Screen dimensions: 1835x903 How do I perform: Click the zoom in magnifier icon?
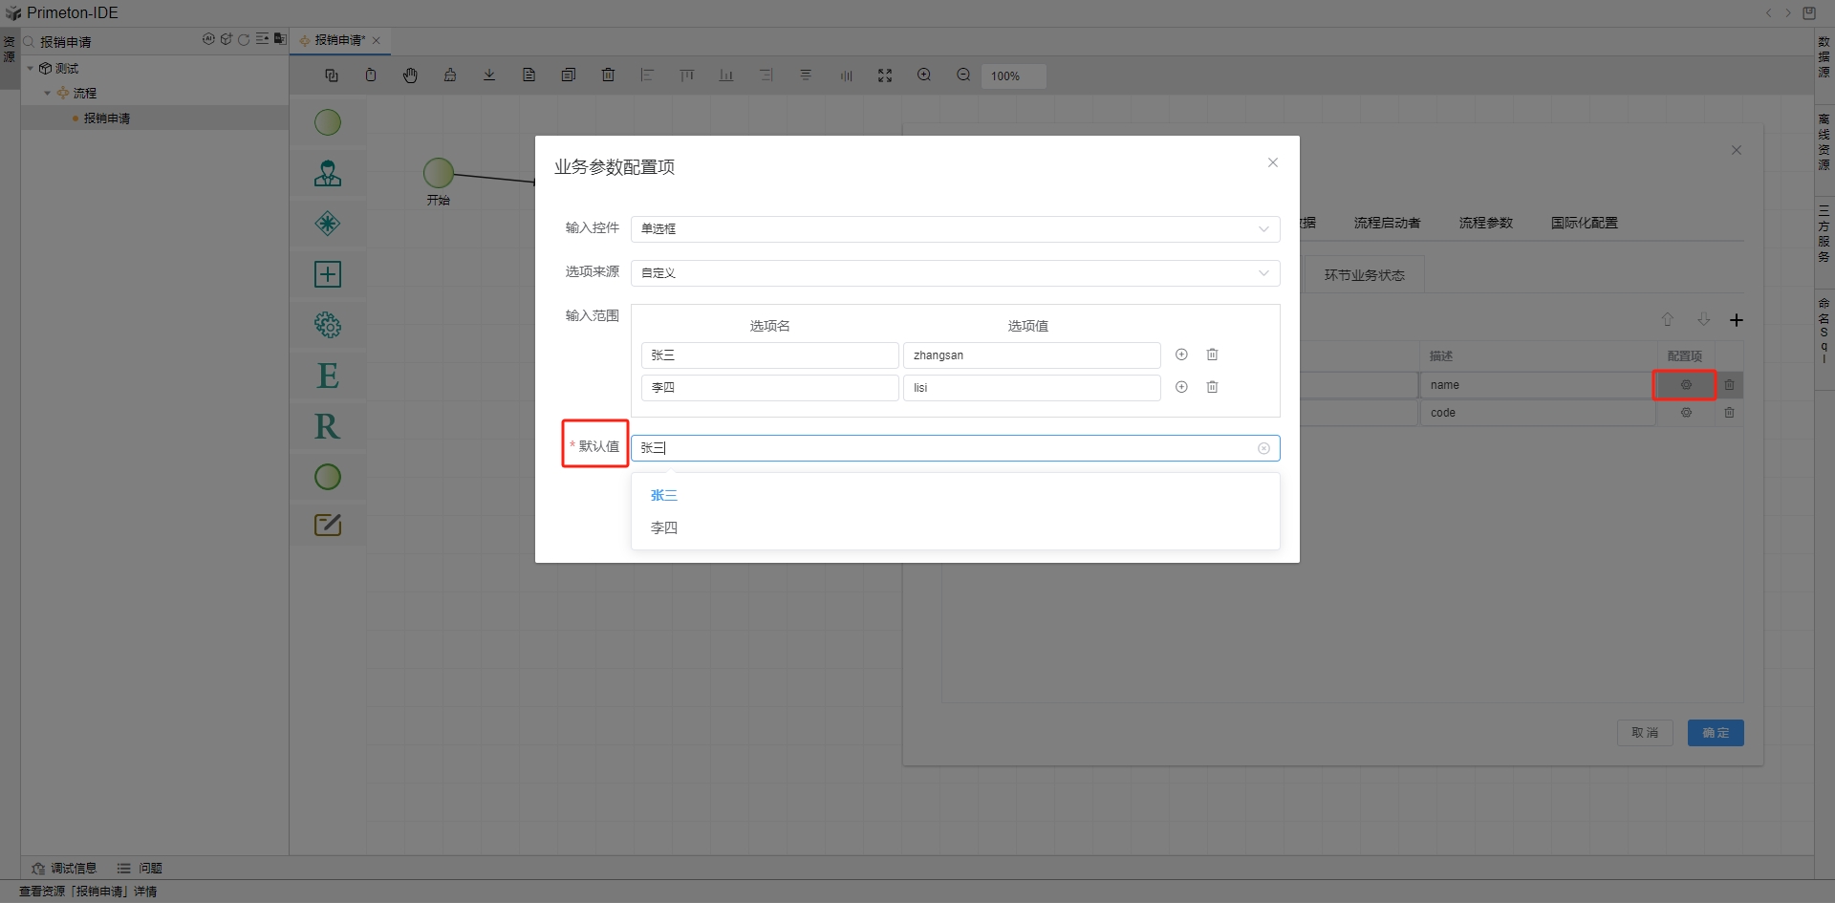click(924, 75)
